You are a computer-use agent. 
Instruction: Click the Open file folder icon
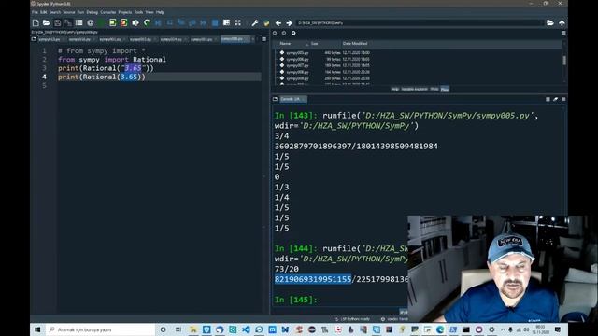point(47,22)
